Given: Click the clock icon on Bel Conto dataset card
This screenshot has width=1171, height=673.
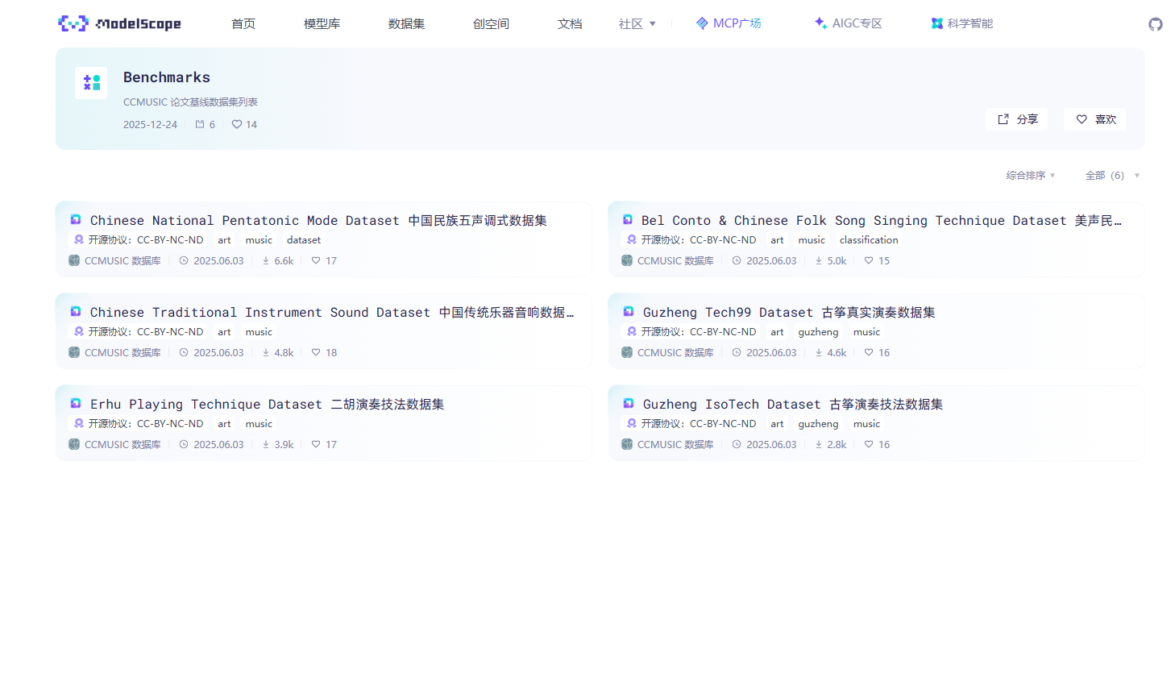Looking at the screenshot, I should [736, 260].
